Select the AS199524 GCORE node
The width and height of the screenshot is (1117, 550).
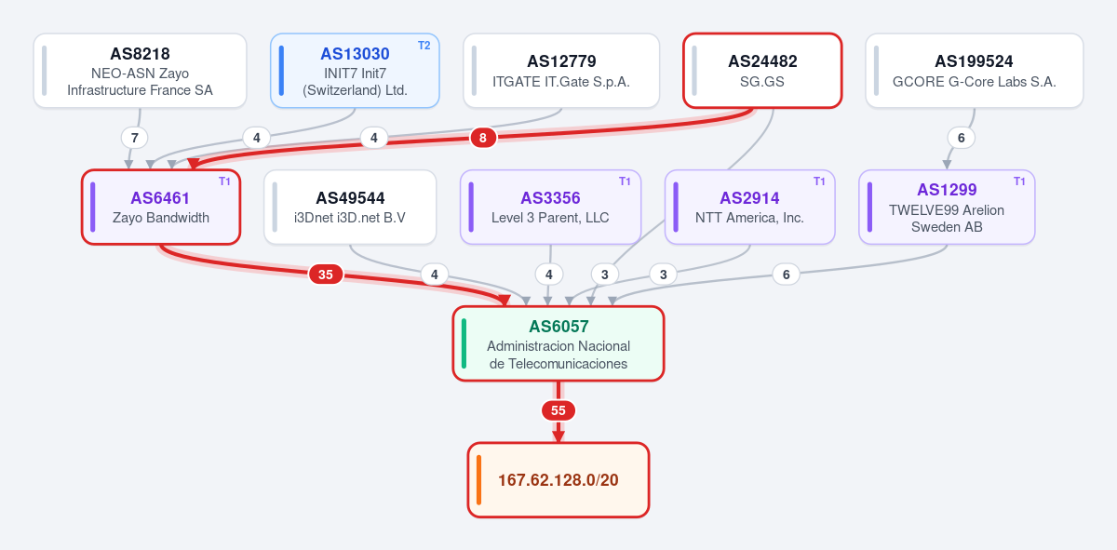pos(974,71)
